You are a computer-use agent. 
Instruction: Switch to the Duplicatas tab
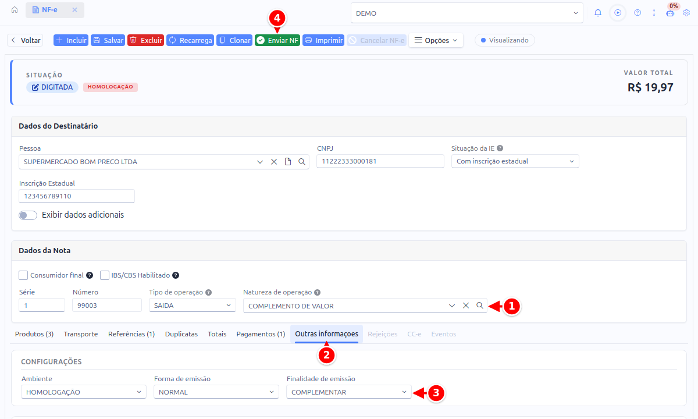tap(181, 334)
